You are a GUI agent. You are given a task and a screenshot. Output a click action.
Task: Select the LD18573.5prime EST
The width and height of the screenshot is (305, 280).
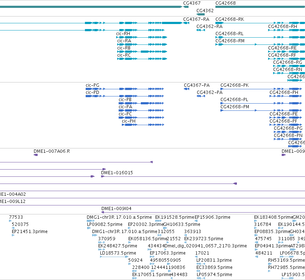(x=118, y=253)
